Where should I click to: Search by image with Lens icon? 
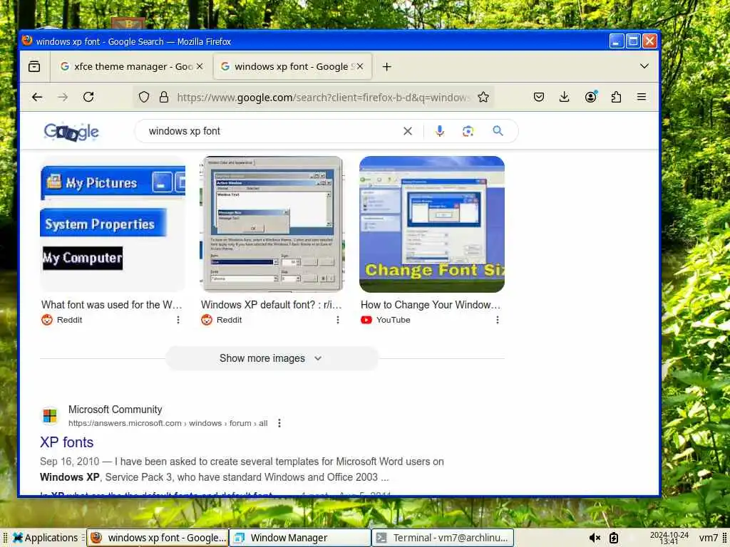[468, 131]
